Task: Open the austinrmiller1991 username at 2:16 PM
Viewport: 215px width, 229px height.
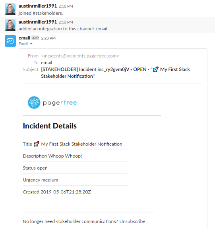Action: click(x=38, y=22)
